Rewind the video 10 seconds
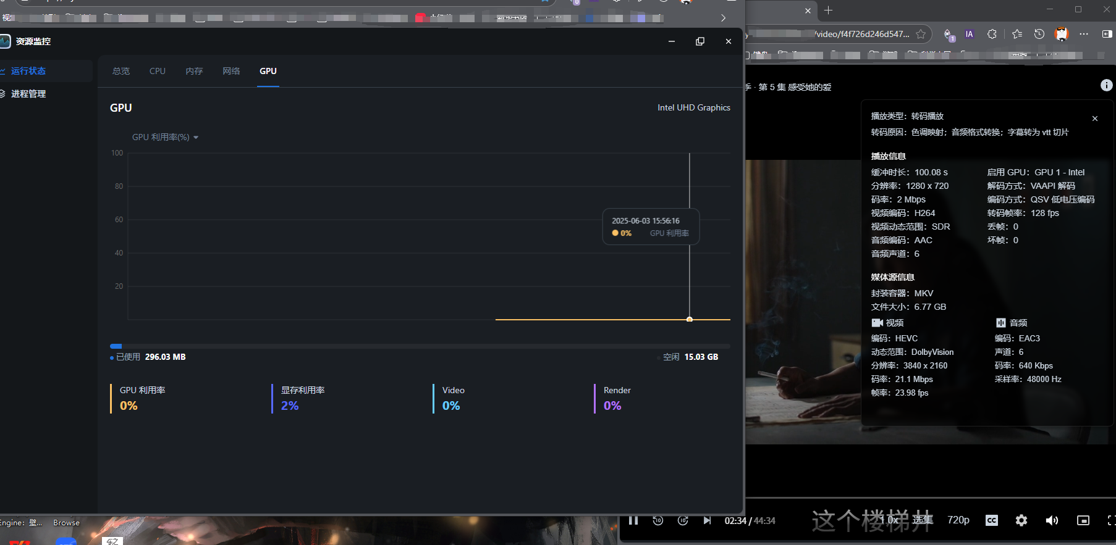The height and width of the screenshot is (545, 1116). 658,520
